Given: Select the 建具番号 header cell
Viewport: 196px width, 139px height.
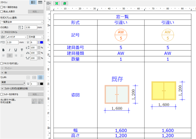Looking at the screenshot, I should click(x=76, y=48).
